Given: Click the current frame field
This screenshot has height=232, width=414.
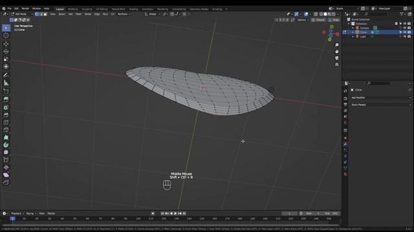Looking at the screenshot, I should pyautogui.click(x=290, y=213).
